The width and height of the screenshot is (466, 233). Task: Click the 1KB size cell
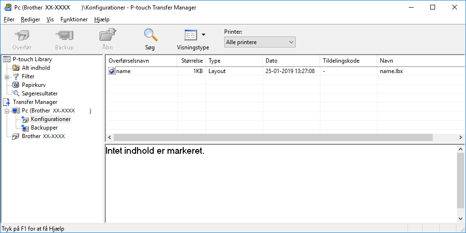tap(198, 71)
